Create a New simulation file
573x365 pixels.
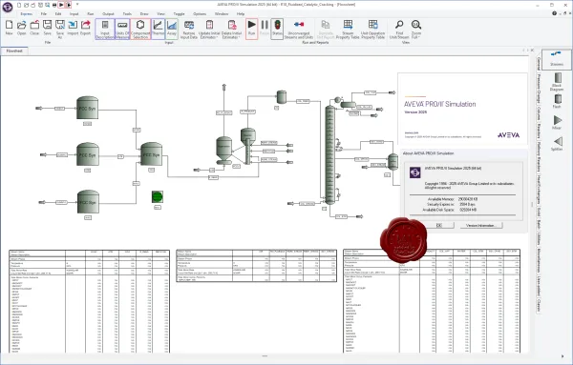click(x=10, y=28)
